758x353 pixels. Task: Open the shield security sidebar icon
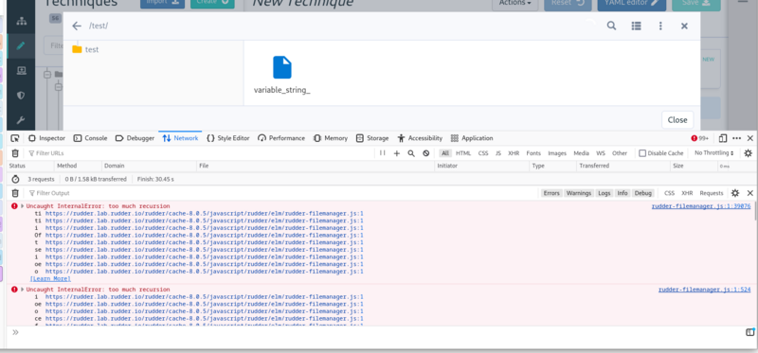[21, 96]
